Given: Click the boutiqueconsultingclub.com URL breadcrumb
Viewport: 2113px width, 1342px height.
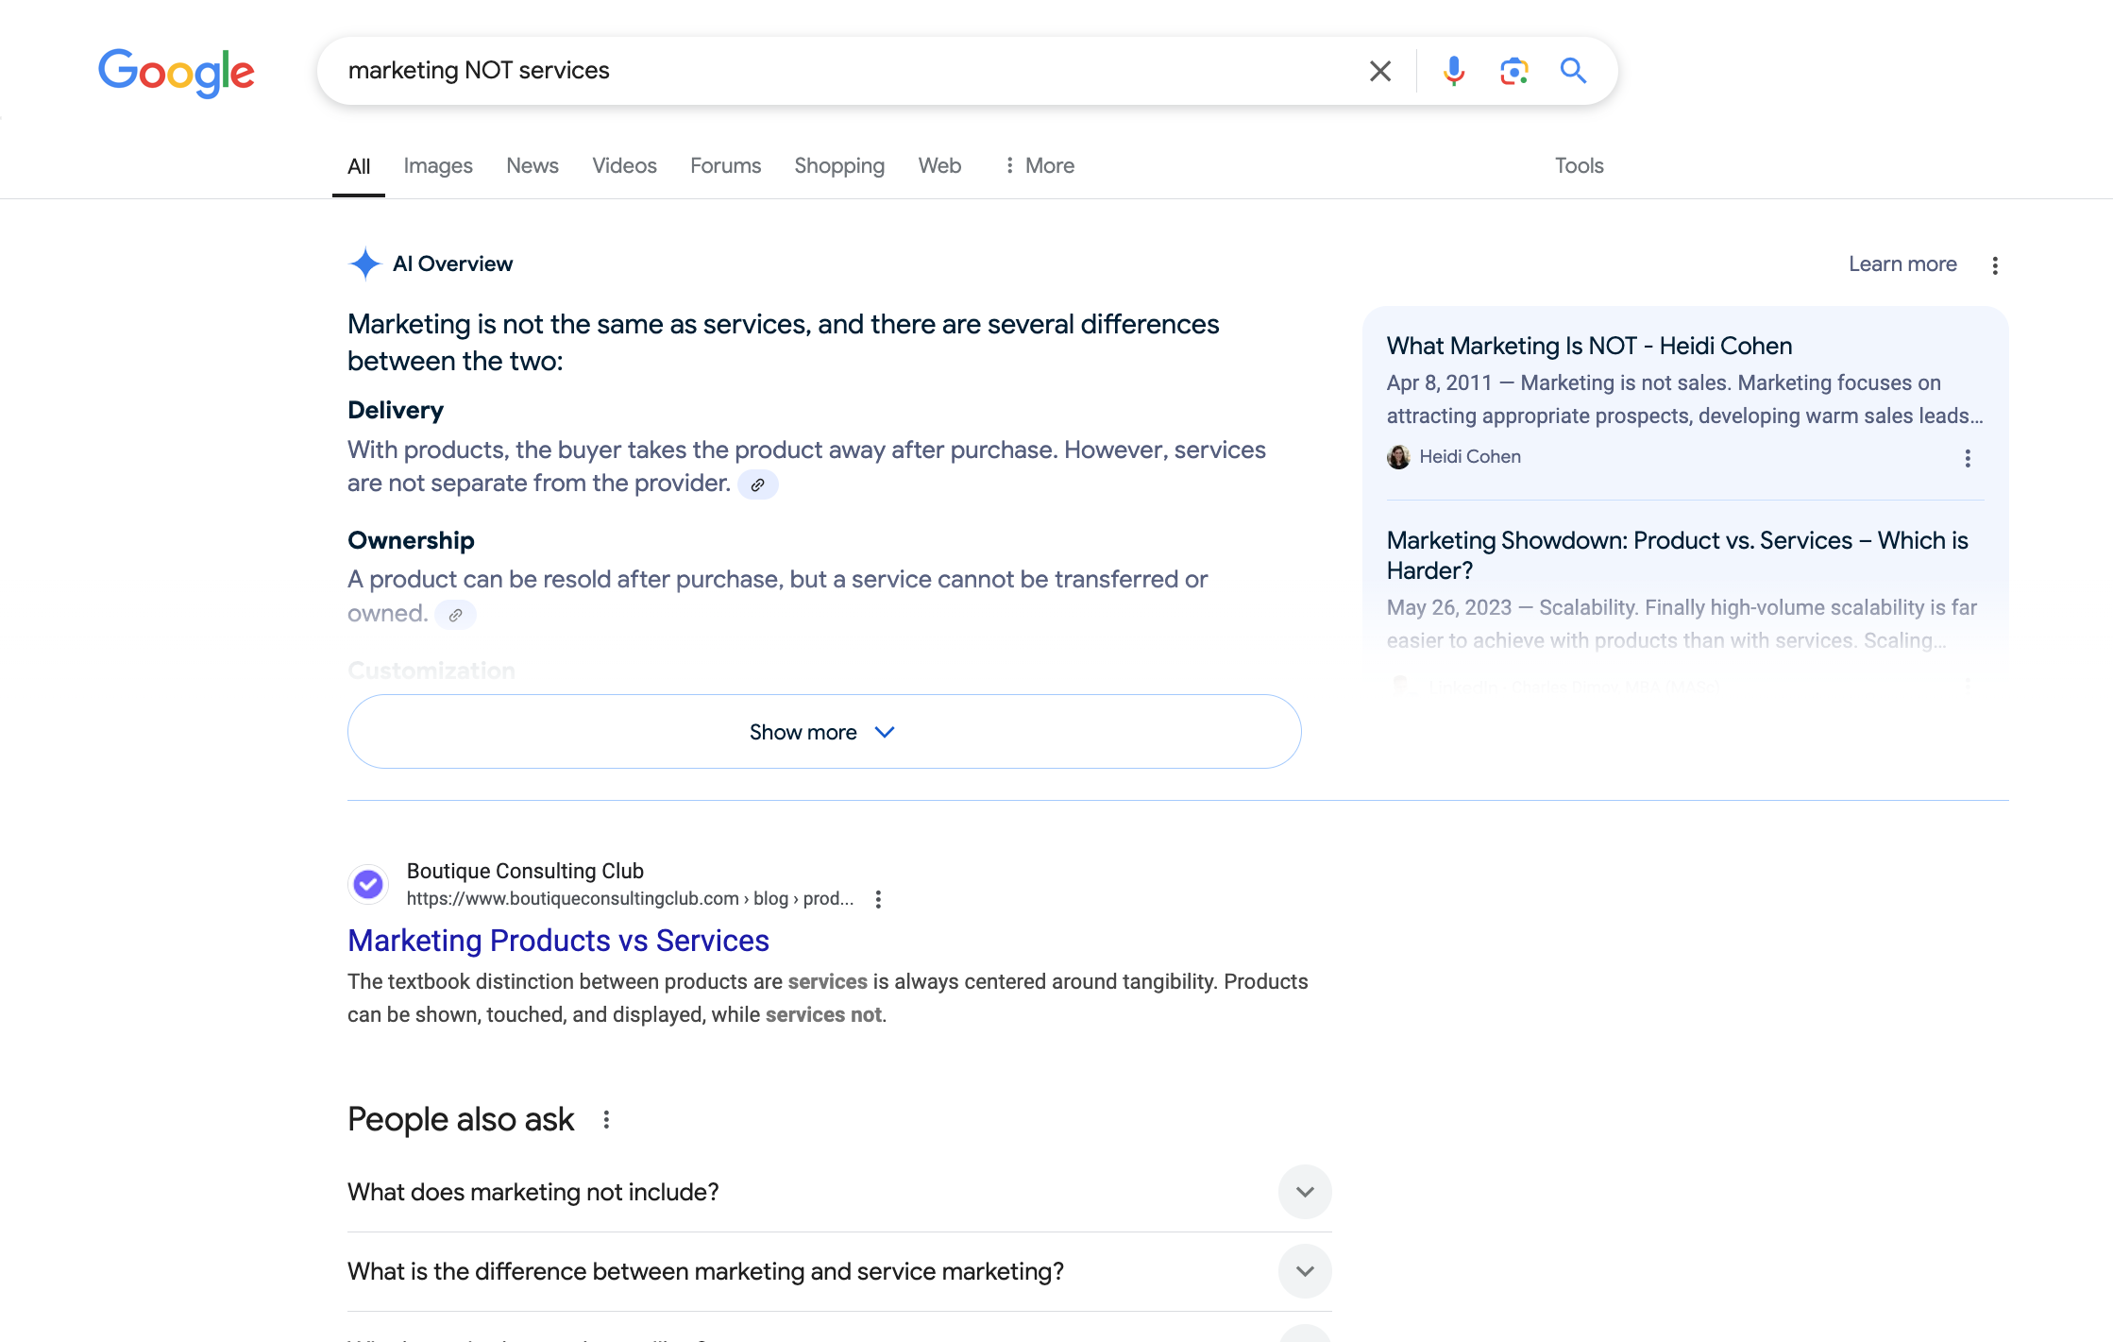Looking at the screenshot, I should 630,899.
